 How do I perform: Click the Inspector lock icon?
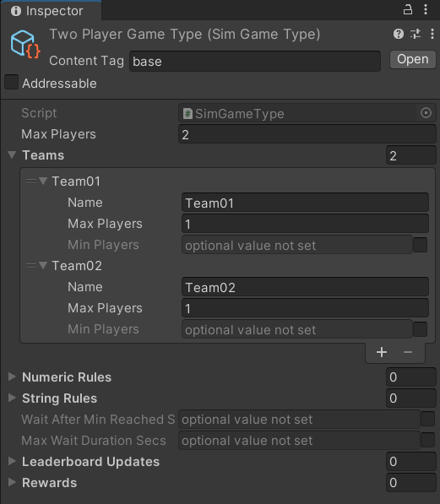click(408, 9)
